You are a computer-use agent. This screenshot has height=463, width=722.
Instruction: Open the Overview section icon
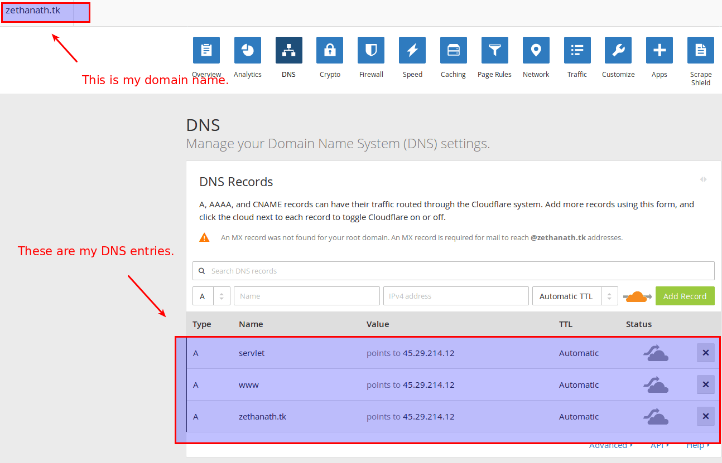point(206,50)
